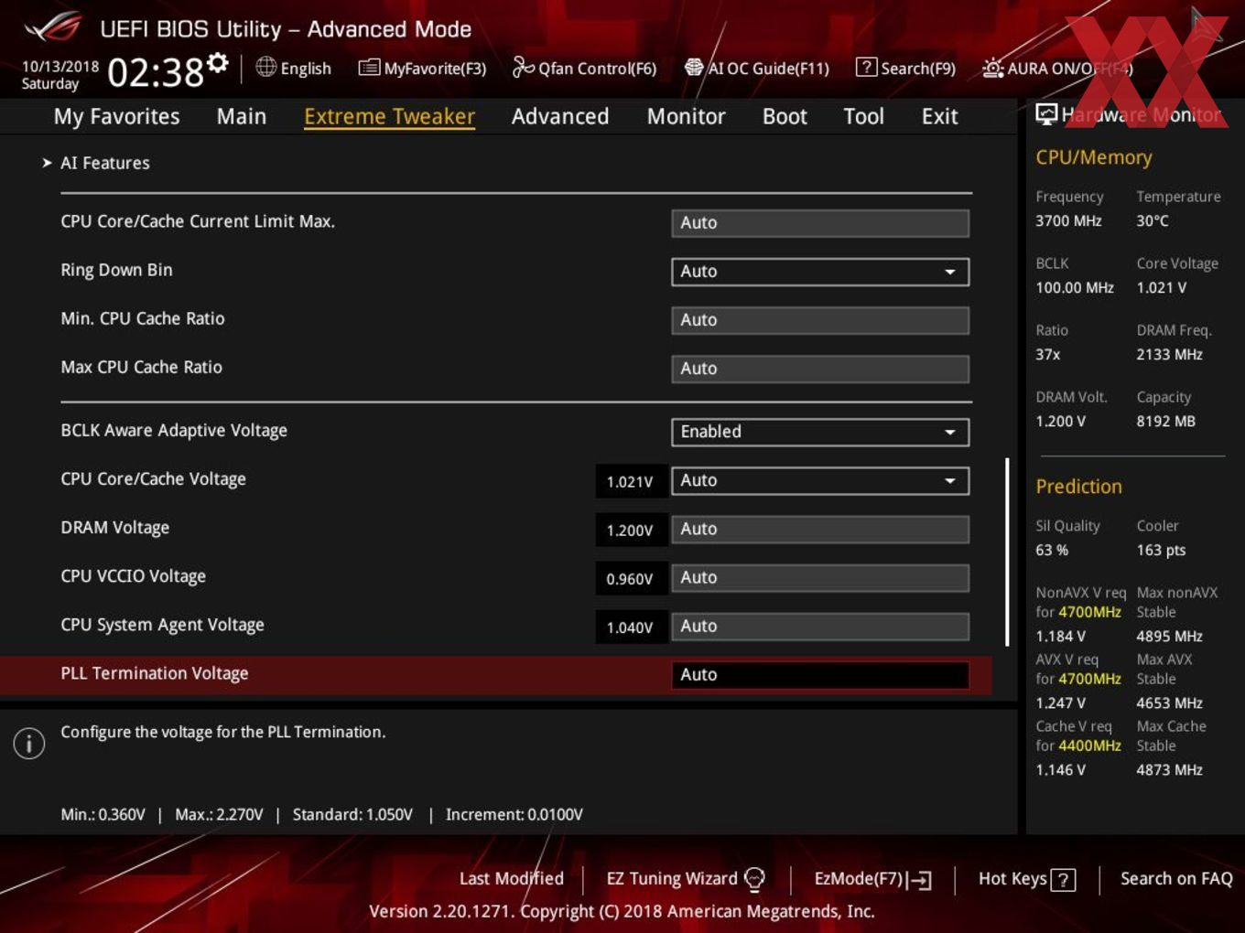Screen dimensions: 1245x933
Task: Click the Prediction section heading
Action: tap(1078, 487)
